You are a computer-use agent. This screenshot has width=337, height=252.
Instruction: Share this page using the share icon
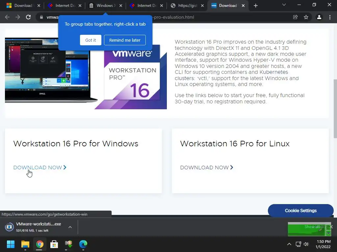coord(295,17)
